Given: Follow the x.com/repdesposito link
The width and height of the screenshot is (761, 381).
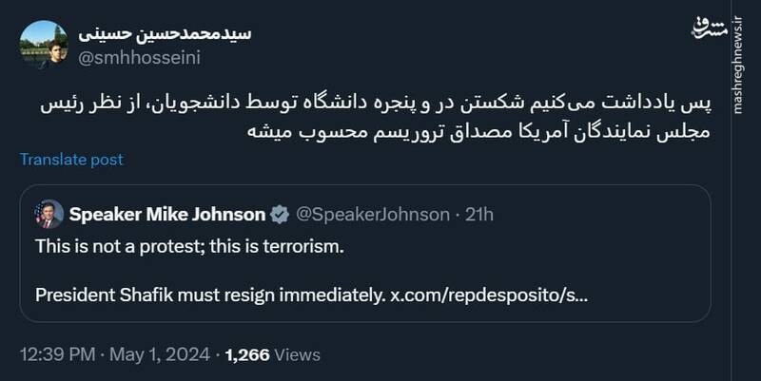Looking at the screenshot, I should (488, 295).
